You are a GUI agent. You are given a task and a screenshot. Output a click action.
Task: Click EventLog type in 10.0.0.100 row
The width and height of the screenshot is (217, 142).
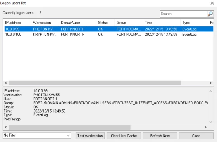(x=189, y=35)
